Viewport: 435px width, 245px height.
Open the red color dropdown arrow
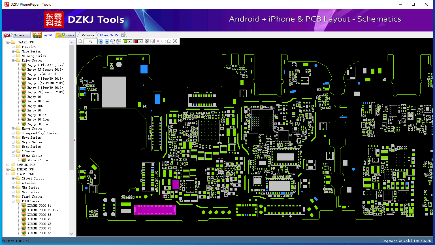(140, 41)
